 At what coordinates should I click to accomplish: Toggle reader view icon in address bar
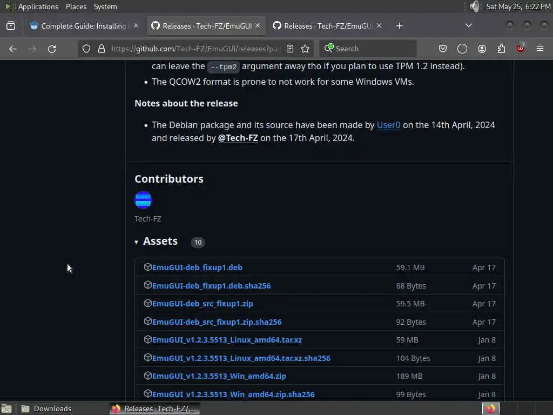[x=290, y=49]
